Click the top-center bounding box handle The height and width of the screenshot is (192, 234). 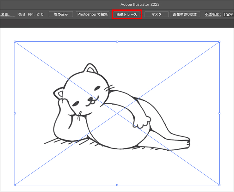coord(117,42)
